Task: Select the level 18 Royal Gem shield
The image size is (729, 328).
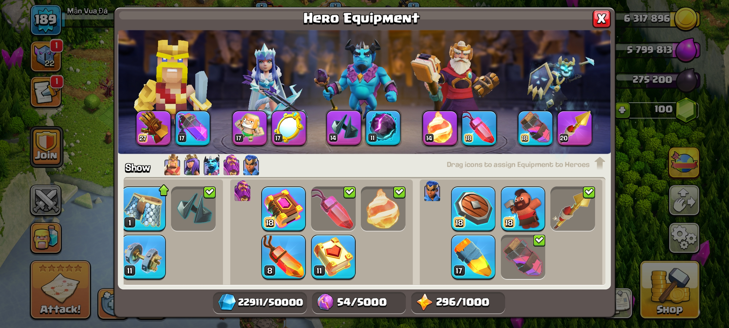Action: 473,209
